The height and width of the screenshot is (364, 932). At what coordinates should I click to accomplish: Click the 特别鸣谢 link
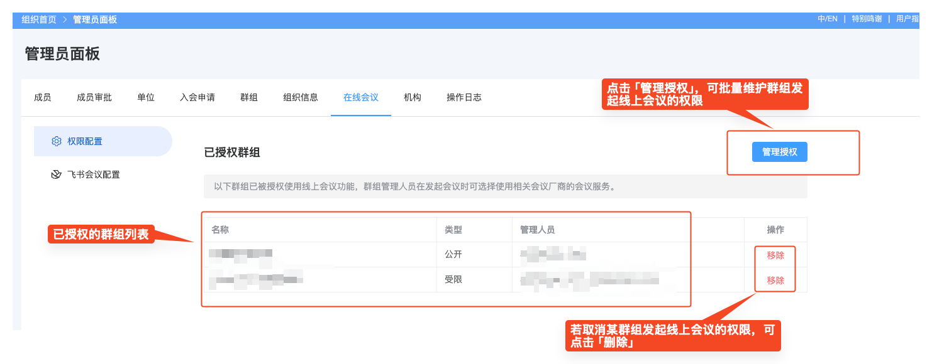[867, 19]
